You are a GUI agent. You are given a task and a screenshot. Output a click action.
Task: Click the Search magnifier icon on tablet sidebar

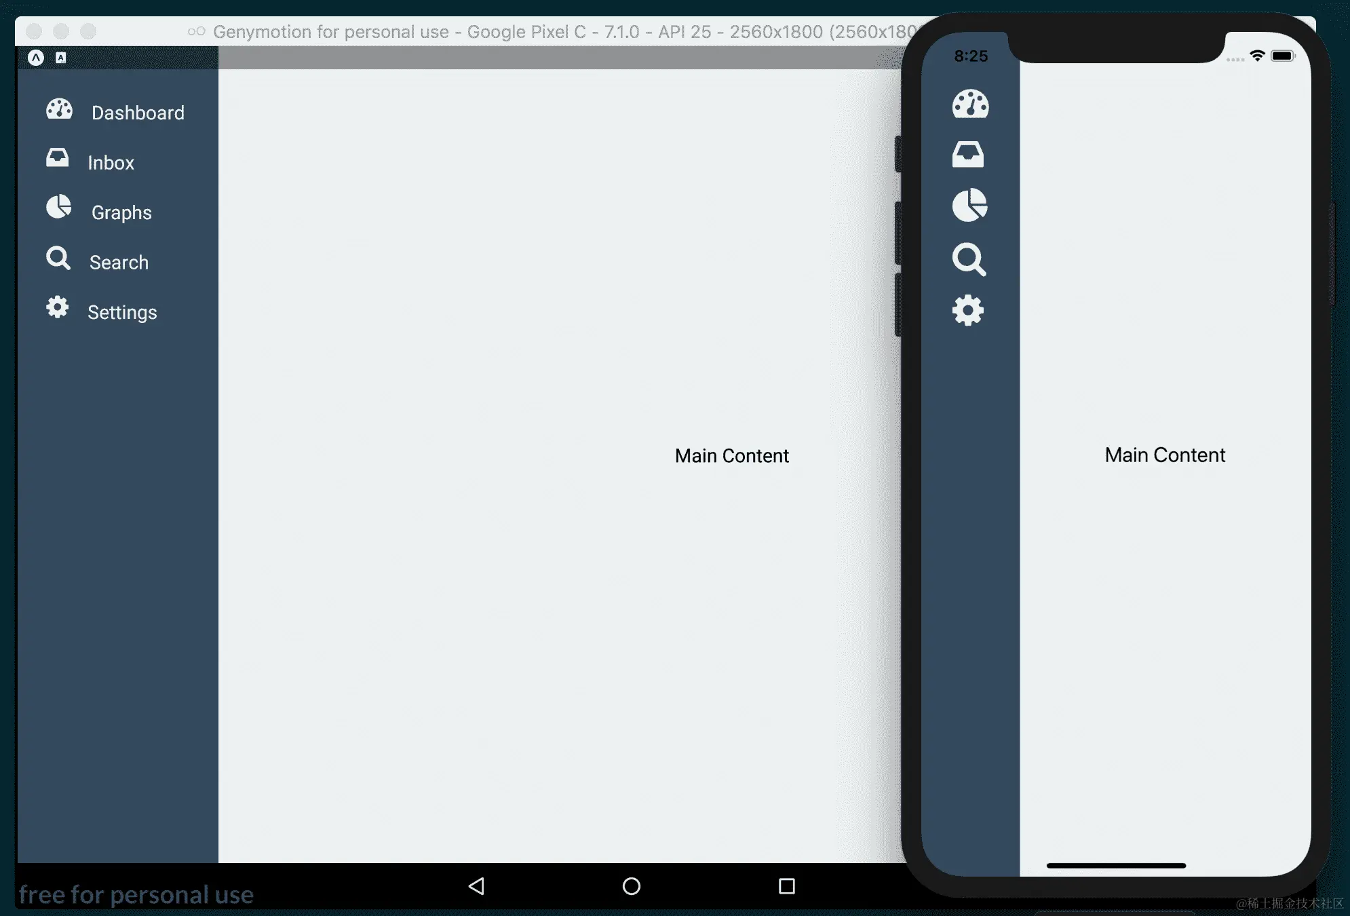[x=58, y=259]
